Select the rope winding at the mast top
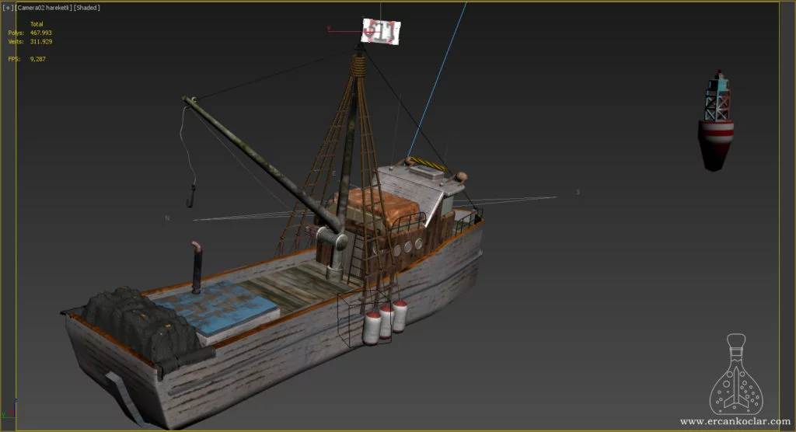Viewport: 796px width, 432px height. [x=358, y=65]
